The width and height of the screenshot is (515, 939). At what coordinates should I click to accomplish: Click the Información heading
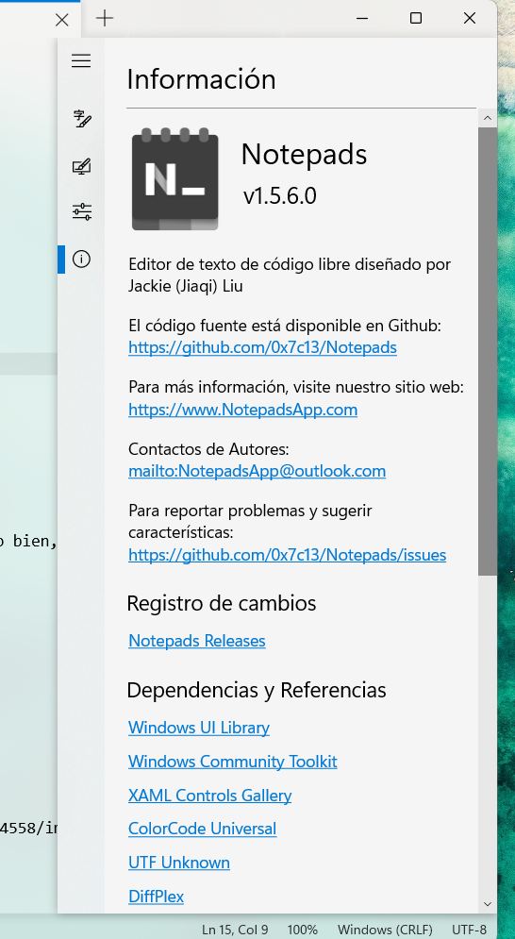tap(201, 79)
